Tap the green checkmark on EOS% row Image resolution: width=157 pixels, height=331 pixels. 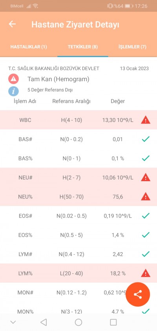pos(146,235)
